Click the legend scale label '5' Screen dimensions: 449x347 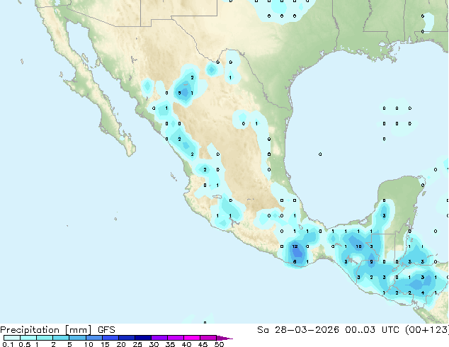(69, 344)
